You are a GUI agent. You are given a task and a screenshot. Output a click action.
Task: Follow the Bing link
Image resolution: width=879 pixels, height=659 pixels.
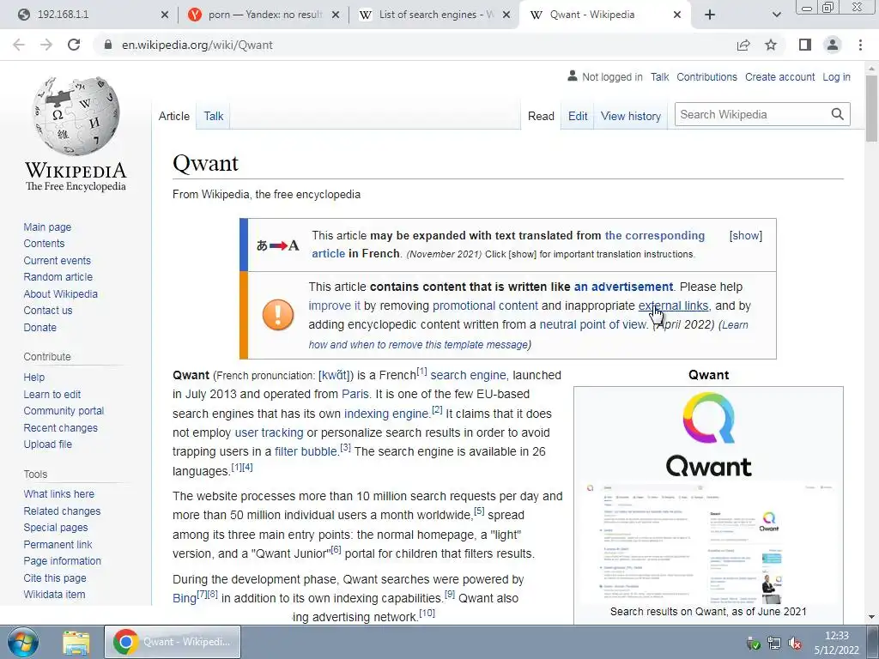[x=184, y=598]
